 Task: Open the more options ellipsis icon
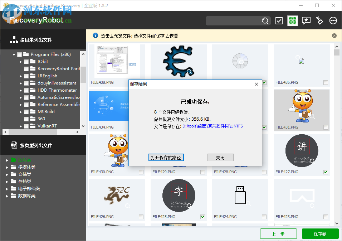[333, 20]
